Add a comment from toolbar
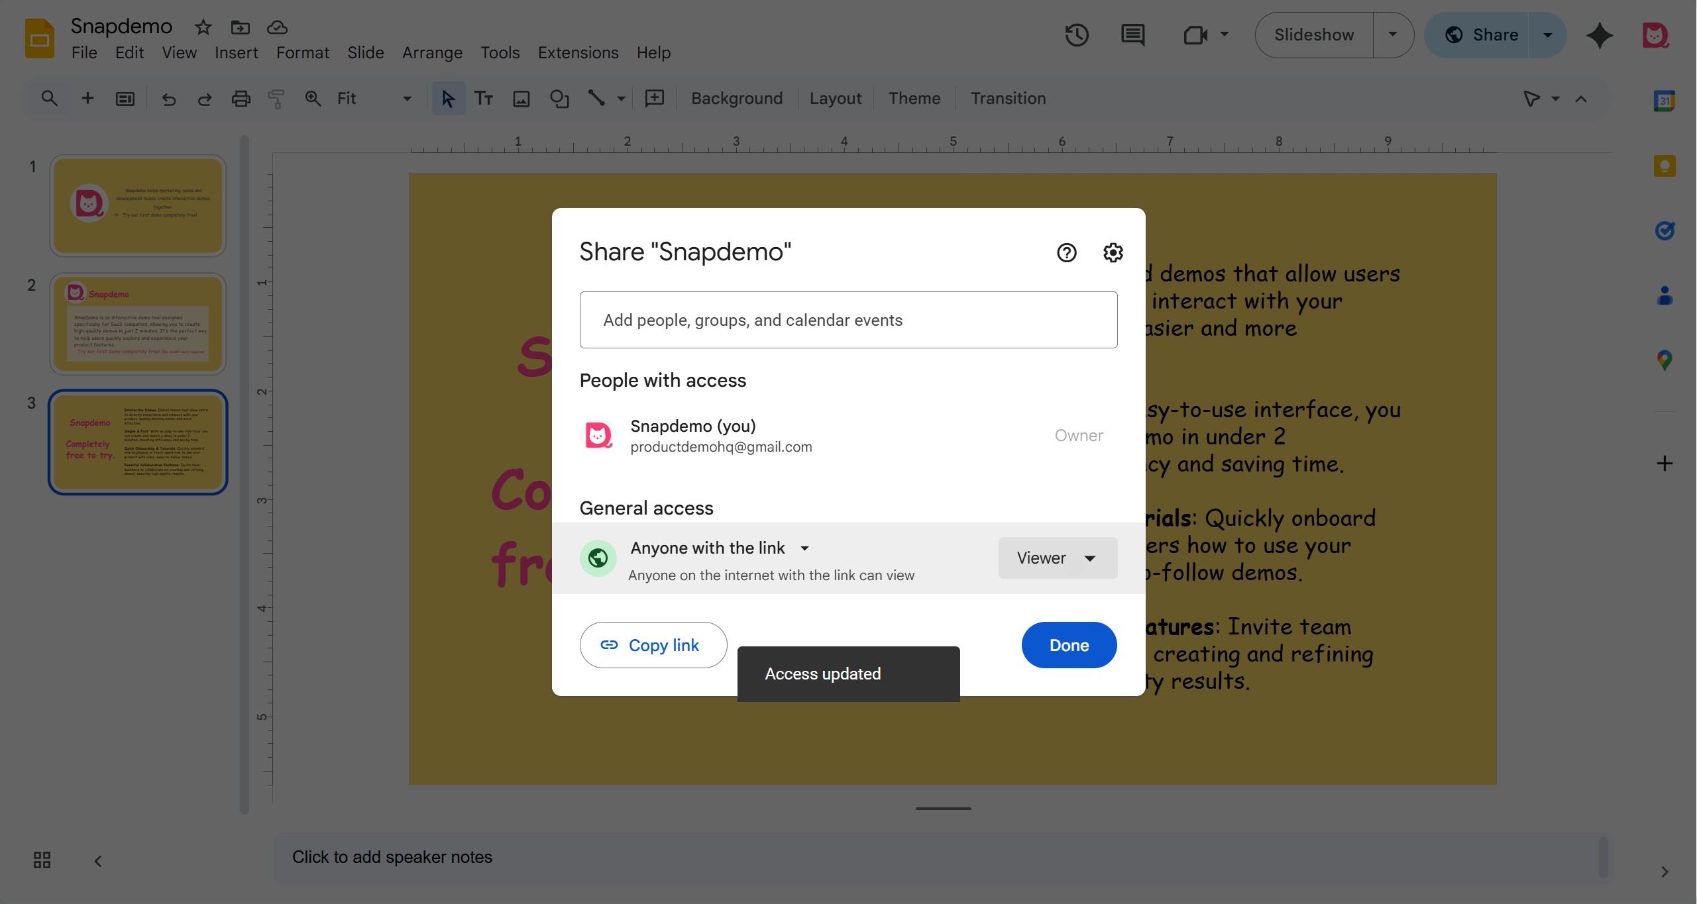Viewport: 1697px width, 904px height. (655, 99)
